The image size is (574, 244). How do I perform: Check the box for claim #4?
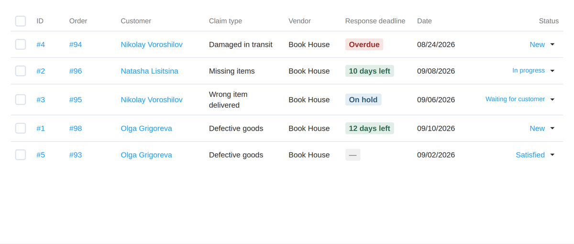[x=21, y=44]
